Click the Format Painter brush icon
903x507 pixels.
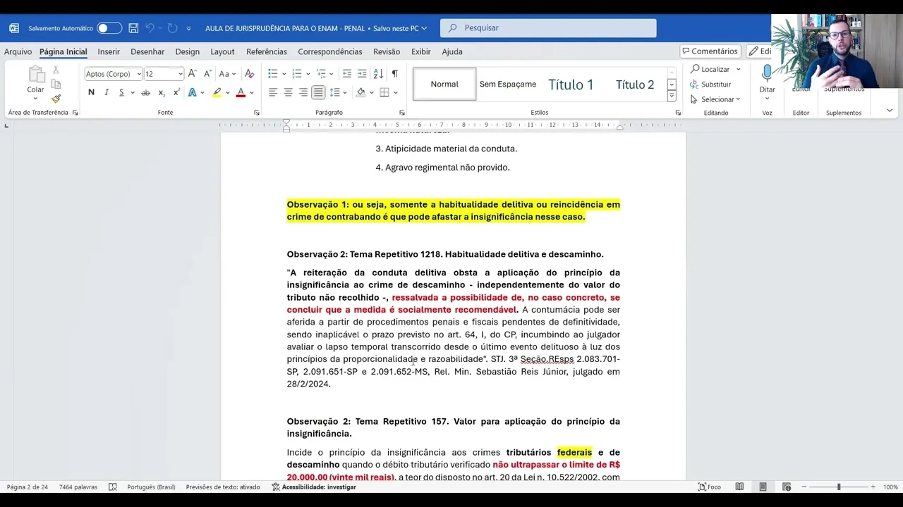(x=56, y=99)
